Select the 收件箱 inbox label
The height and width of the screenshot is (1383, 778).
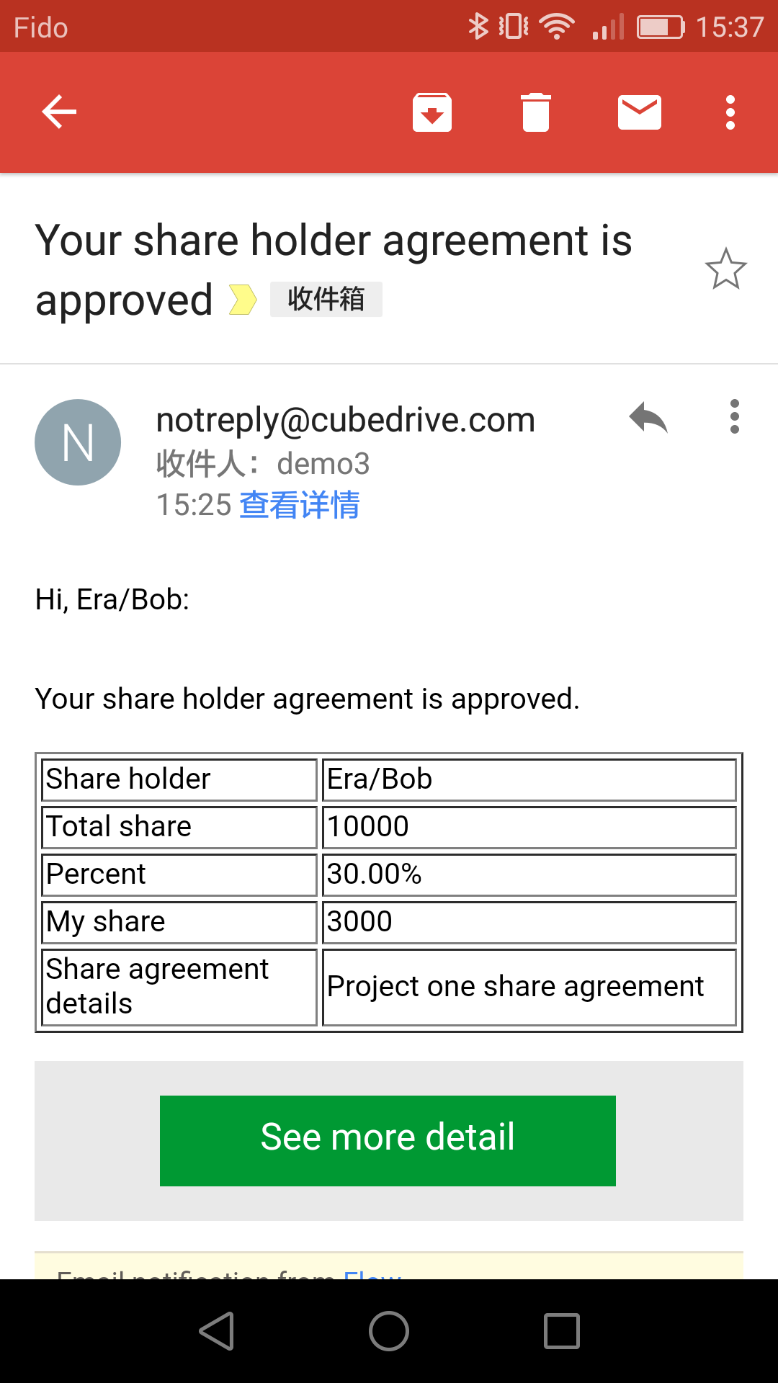[x=326, y=299]
